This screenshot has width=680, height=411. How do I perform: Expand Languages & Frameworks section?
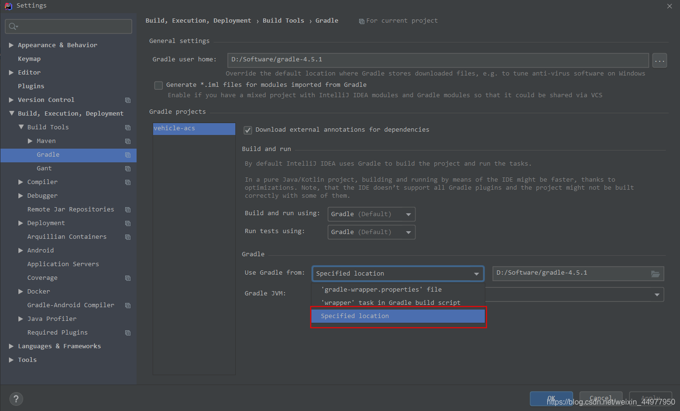(11, 346)
